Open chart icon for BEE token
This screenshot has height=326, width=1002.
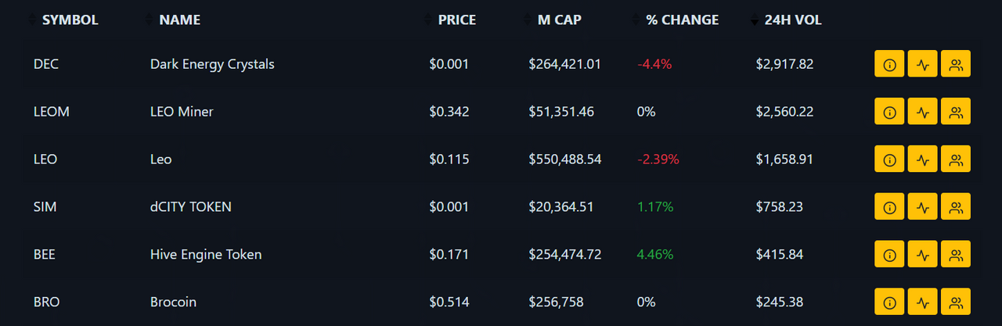[x=922, y=255]
